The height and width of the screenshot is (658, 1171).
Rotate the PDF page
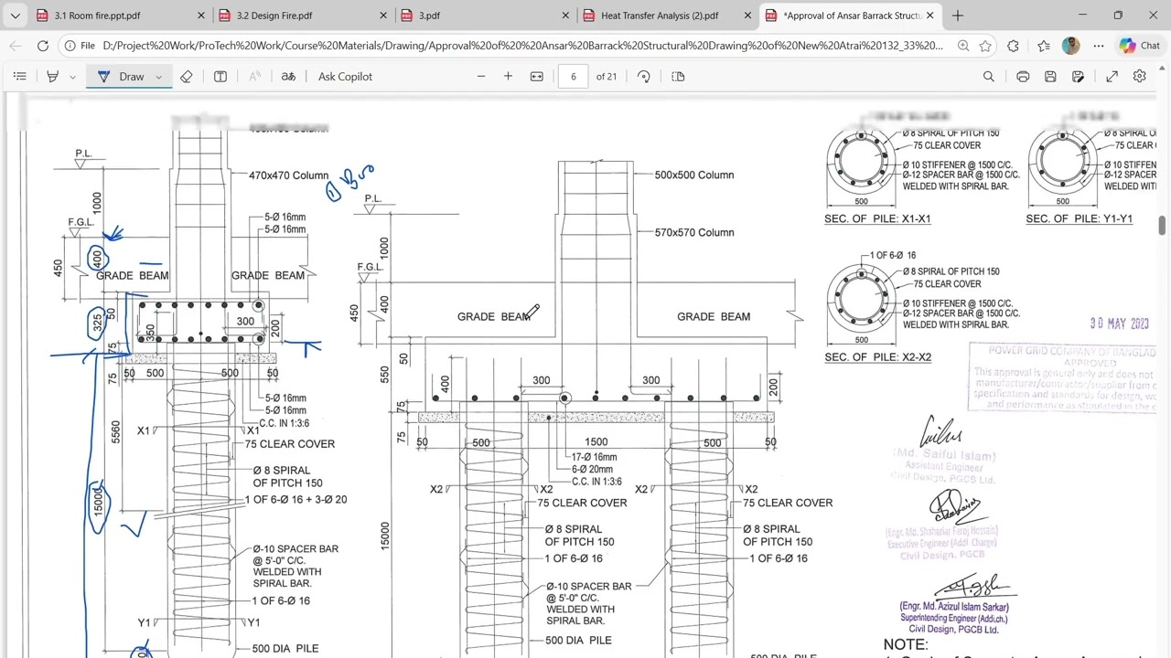tap(644, 77)
